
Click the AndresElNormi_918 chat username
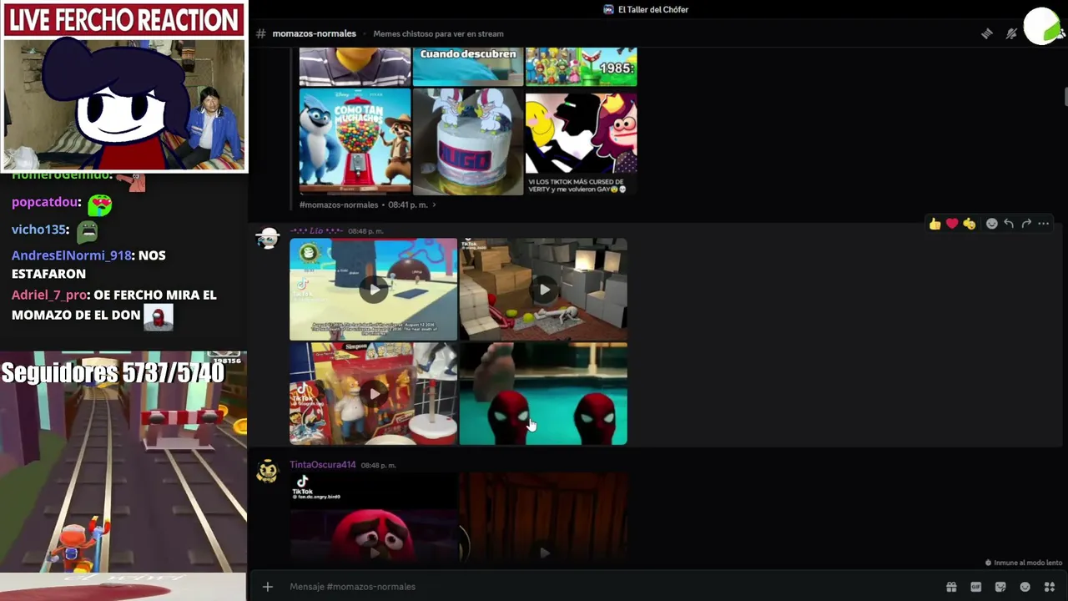coord(72,255)
